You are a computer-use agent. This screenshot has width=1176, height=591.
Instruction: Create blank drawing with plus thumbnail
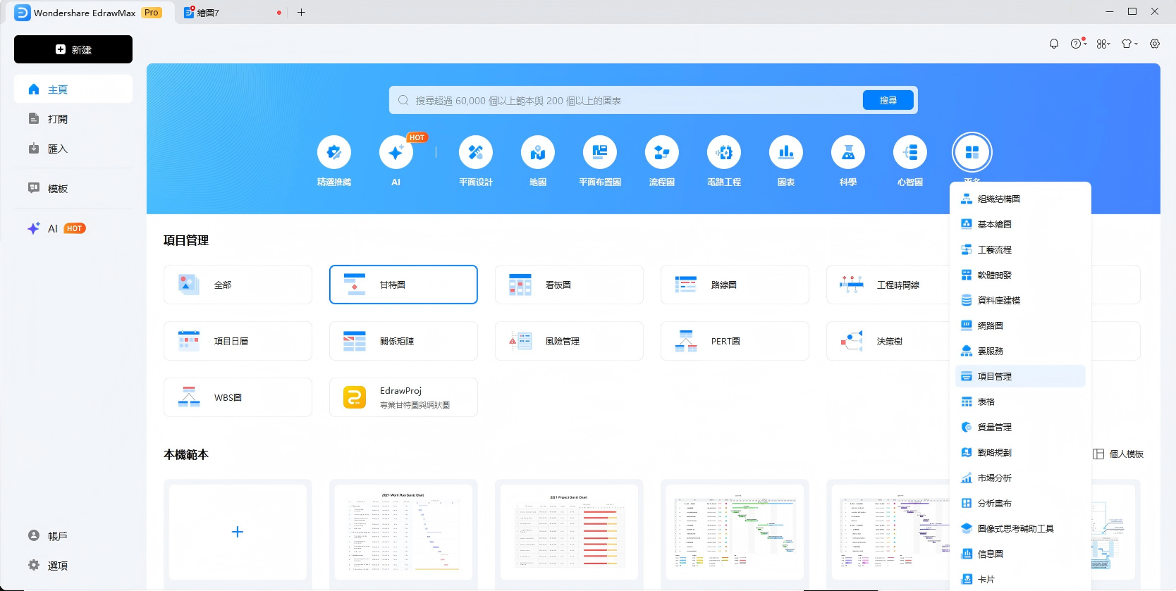[238, 532]
